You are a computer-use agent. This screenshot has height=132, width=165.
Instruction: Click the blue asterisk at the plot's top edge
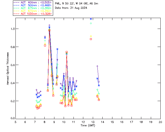(x=91, y=19)
